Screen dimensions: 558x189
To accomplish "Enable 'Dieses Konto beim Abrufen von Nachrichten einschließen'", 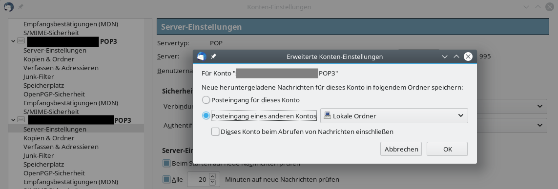I will point(215,132).
